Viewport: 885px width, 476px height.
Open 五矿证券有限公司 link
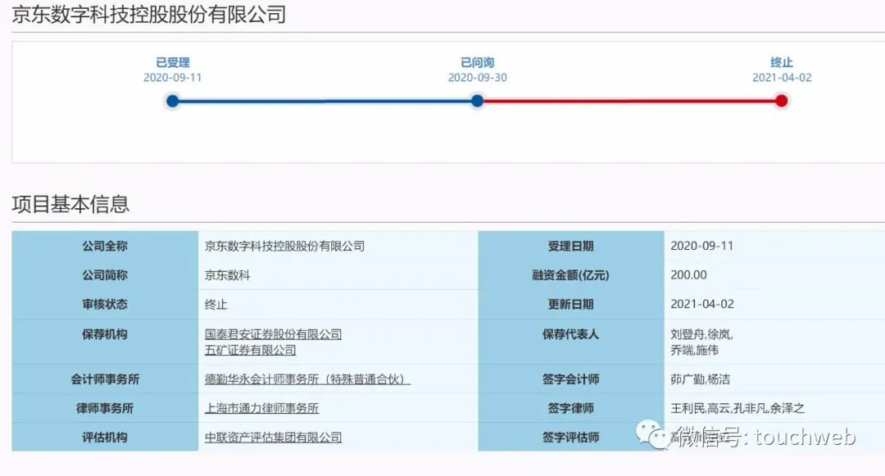250,350
